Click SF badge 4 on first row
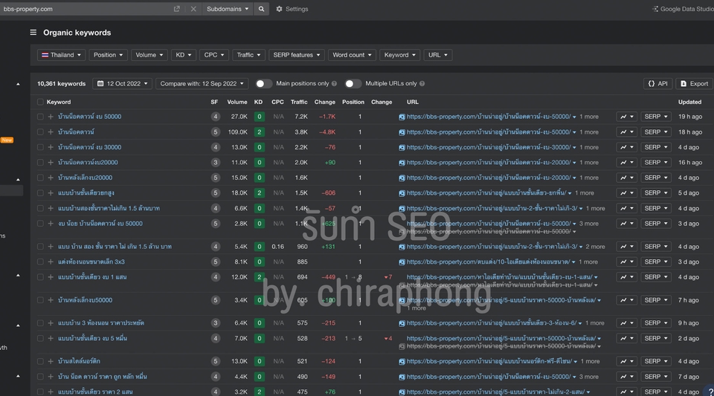 tap(216, 117)
